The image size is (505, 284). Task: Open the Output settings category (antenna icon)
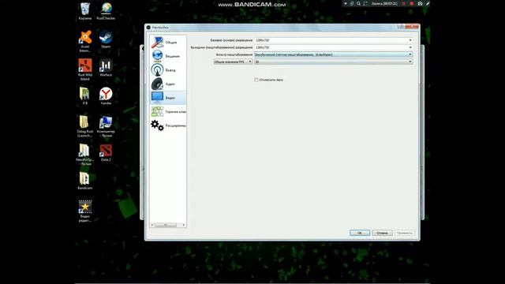coord(168,70)
